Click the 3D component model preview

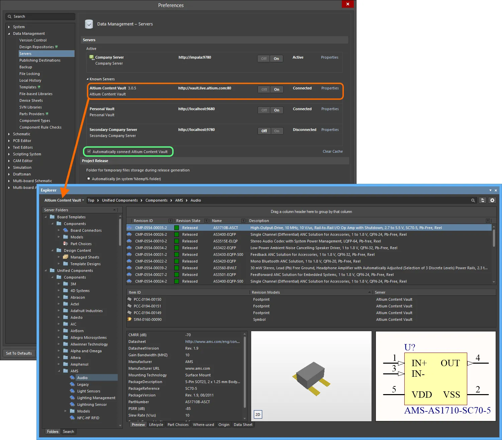tap(311, 376)
